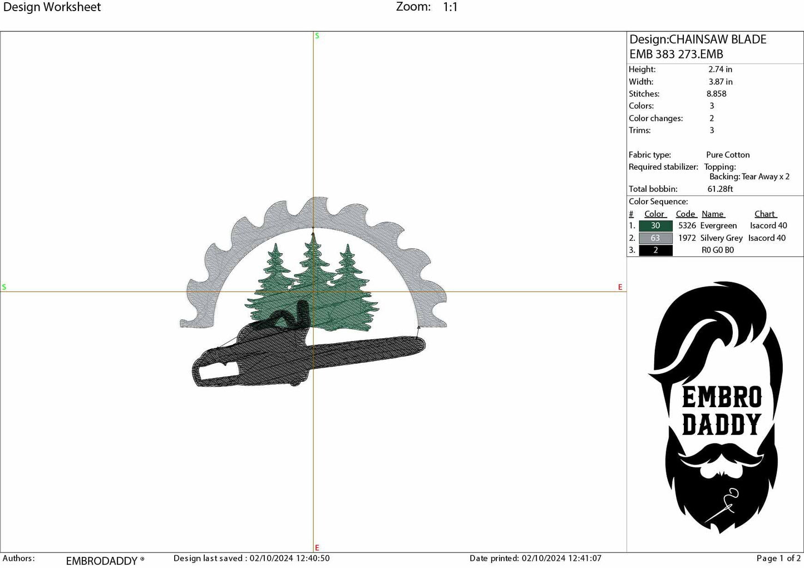
Task: Click the 'Required stabilizer:' label
Action: (x=663, y=167)
